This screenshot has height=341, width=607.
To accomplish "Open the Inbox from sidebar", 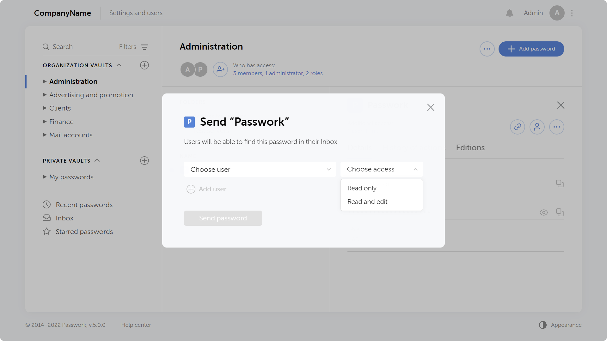I will [64, 218].
